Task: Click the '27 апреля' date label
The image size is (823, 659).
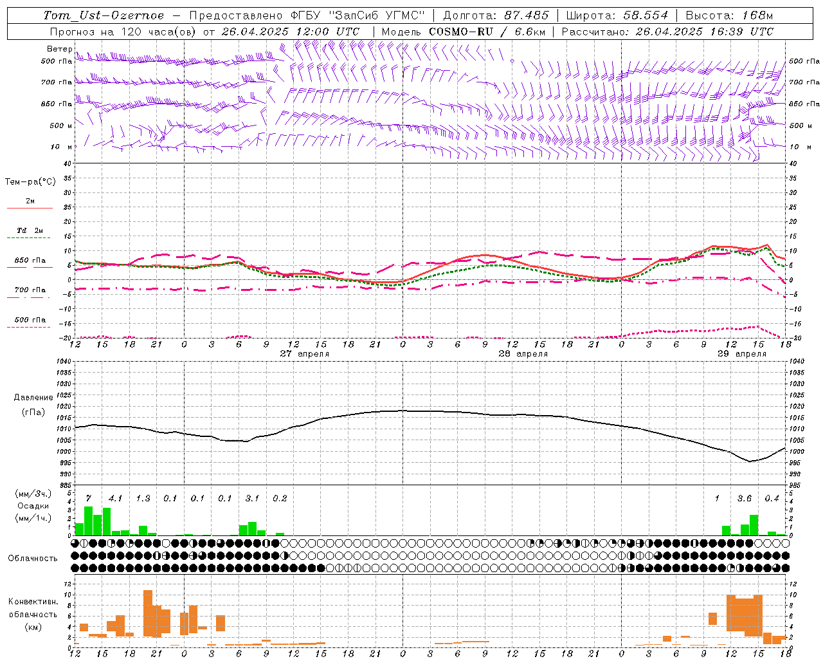Action: click(x=305, y=354)
